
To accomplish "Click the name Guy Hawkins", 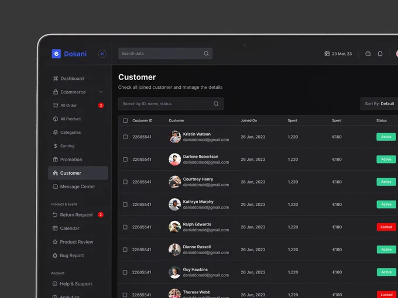I will [x=195, y=269].
